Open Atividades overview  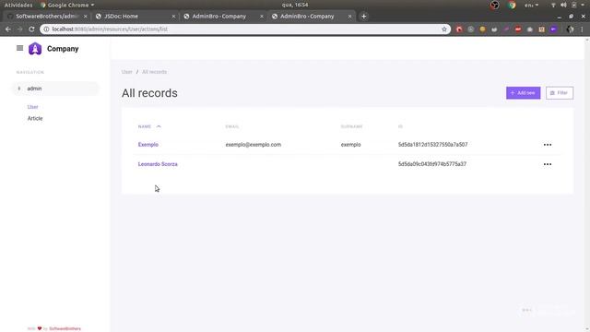click(x=18, y=5)
